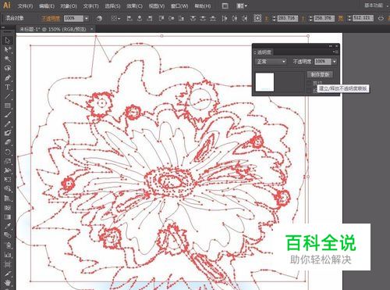Click the vertical distribute top icon
The image size is (390, 290).
[x=193, y=18]
